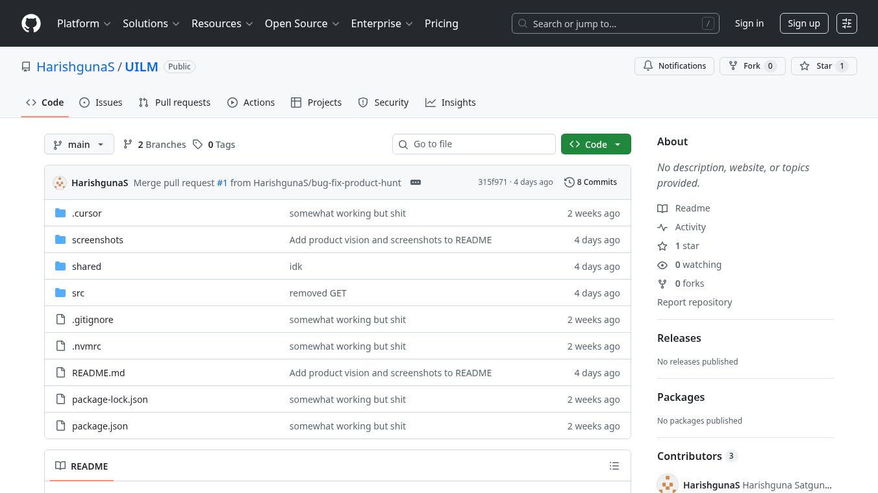The image size is (878, 493).
Task: Open the .cursor folder
Action: tap(86, 213)
